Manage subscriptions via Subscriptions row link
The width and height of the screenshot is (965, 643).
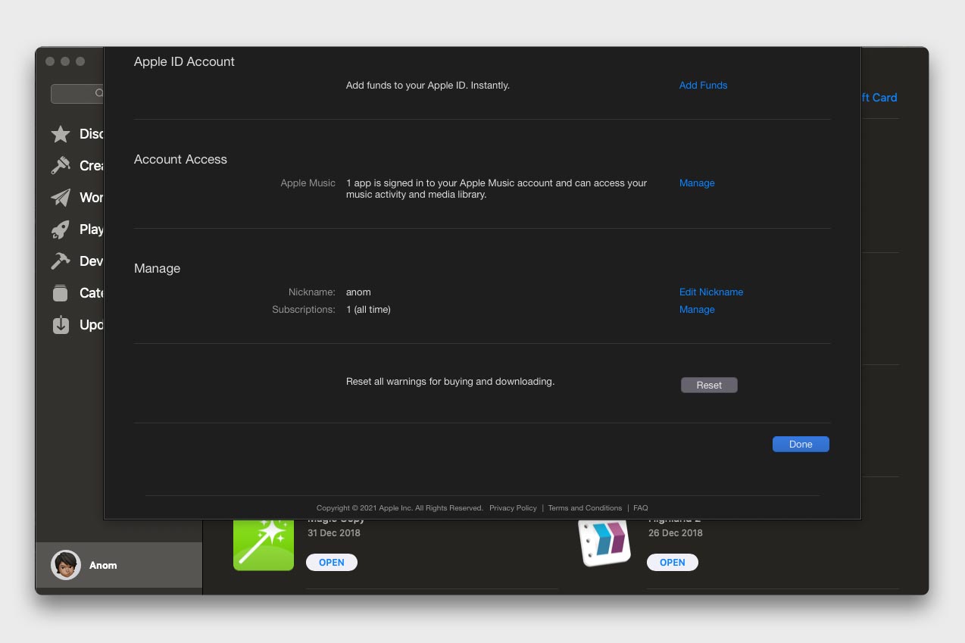(x=696, y=310)
